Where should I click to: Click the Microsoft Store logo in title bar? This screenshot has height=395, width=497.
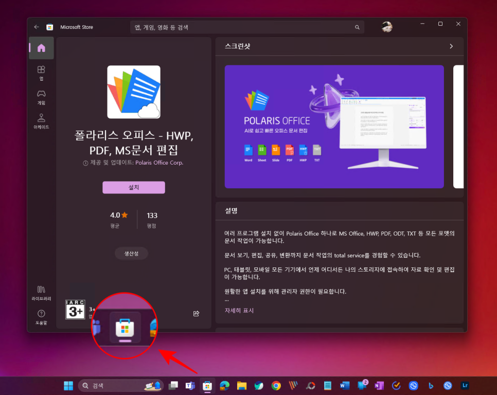tap(50, 27)
